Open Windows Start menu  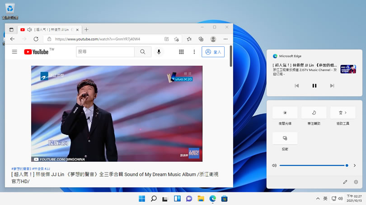(142, 199)
